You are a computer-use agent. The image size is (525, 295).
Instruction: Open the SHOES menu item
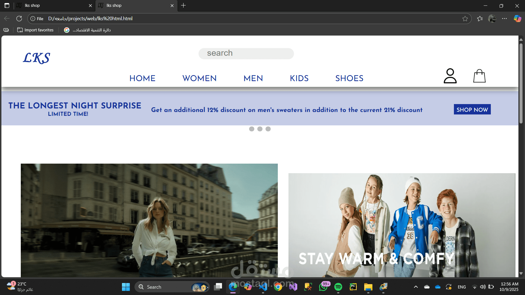[x=349, y=78]
